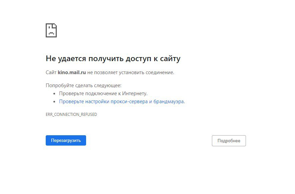Screen dimensions: 295x194
Task: Click the sad page error icon
Action: pyautogui.click(x=51, y=30)
